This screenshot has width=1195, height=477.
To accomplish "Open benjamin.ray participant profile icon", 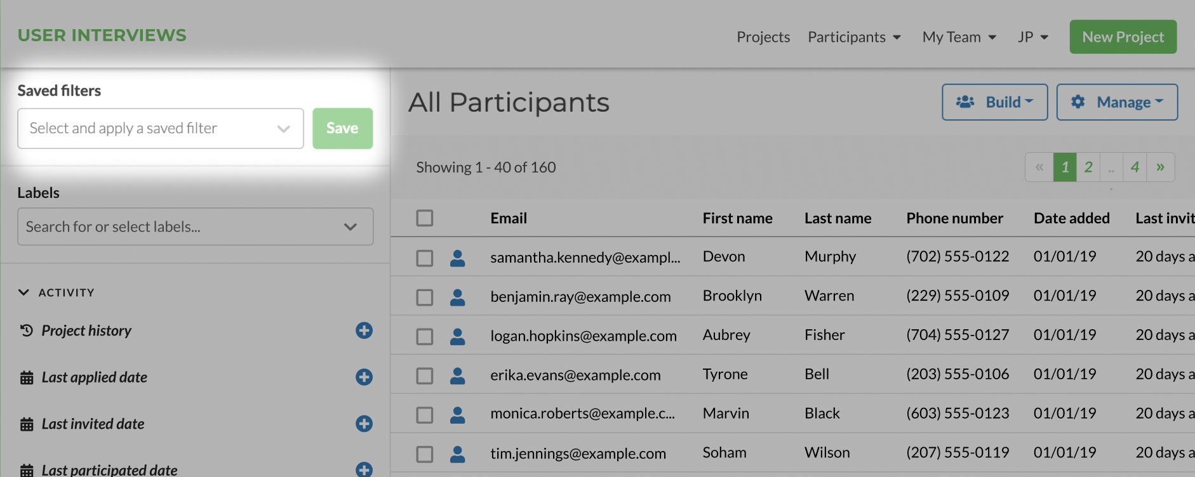I will (x=457, y=297).
